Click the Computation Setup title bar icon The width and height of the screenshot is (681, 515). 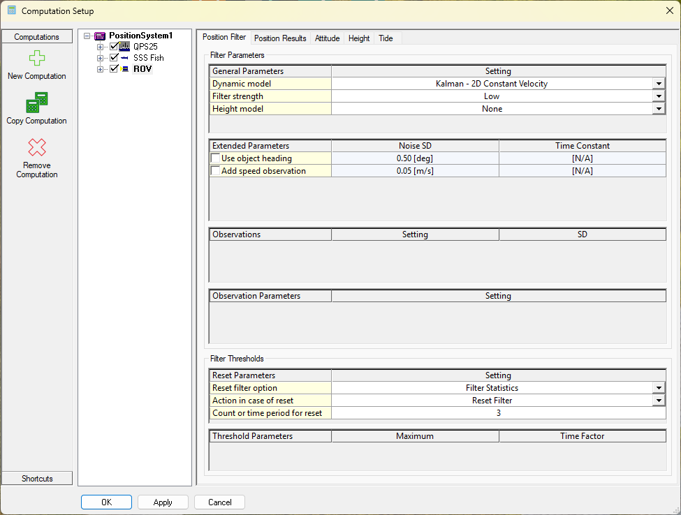(x=12, y=11)
